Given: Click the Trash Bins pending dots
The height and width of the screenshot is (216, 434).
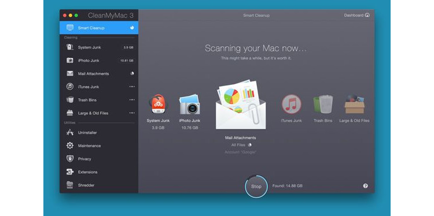Looking at the screenshot, I should coord(132,100).
